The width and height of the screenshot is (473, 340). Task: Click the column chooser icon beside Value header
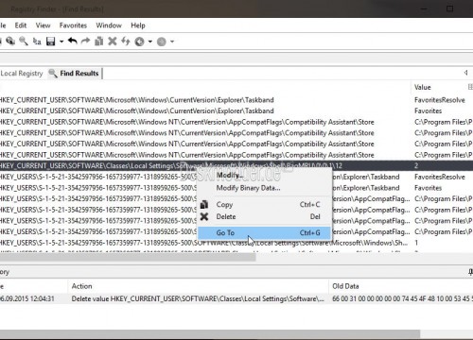[x=470, y=87]
